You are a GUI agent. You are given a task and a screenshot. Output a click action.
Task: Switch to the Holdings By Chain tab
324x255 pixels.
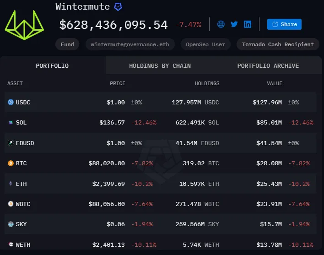point(160,66)
